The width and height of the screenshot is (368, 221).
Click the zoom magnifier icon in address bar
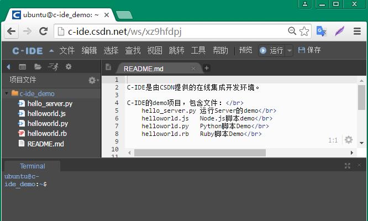click(x=292, y=31)
